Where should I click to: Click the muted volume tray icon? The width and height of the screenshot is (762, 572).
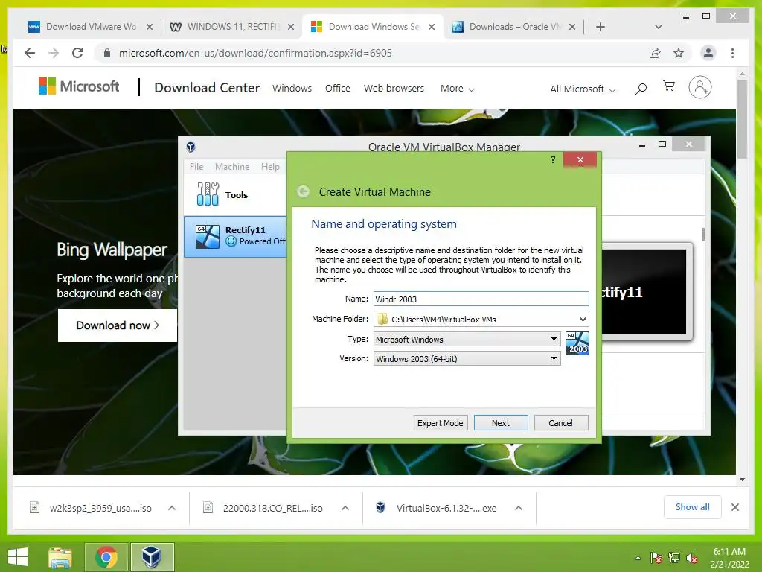point(691,558)
